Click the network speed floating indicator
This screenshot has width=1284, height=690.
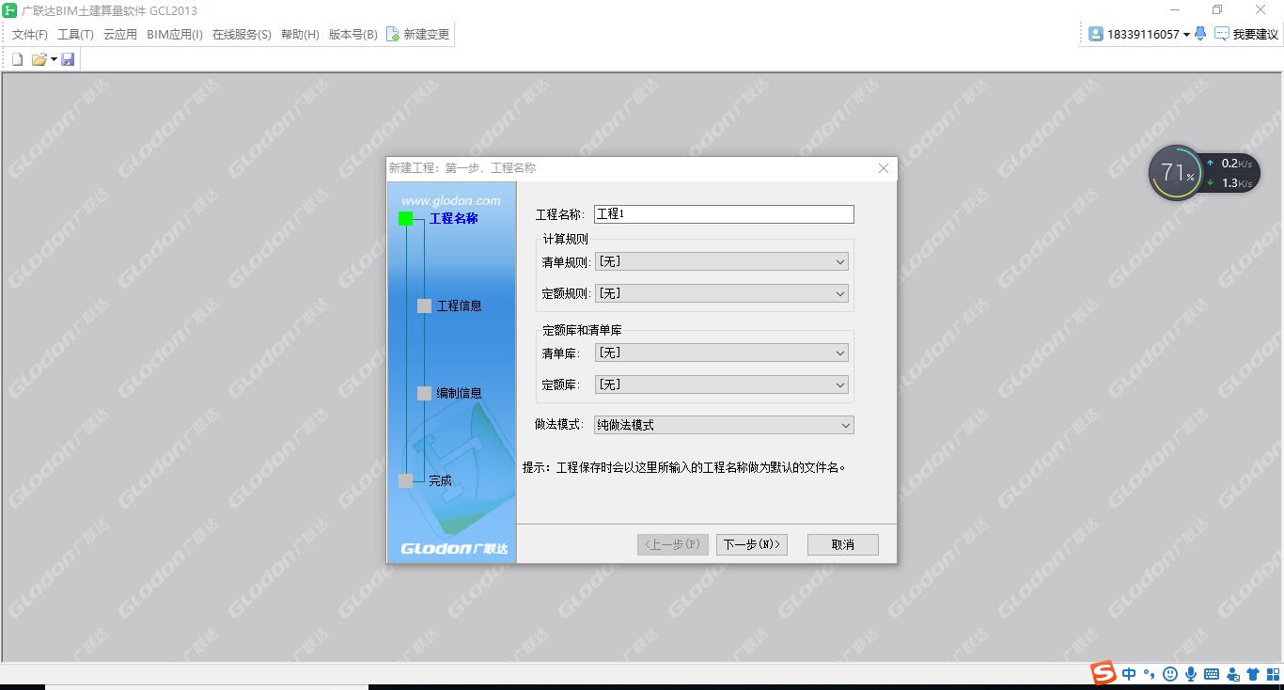(x=1231, y=173)
